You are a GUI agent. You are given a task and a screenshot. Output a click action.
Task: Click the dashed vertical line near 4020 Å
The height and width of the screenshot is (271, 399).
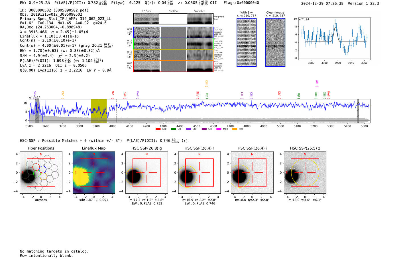[117, 111]
